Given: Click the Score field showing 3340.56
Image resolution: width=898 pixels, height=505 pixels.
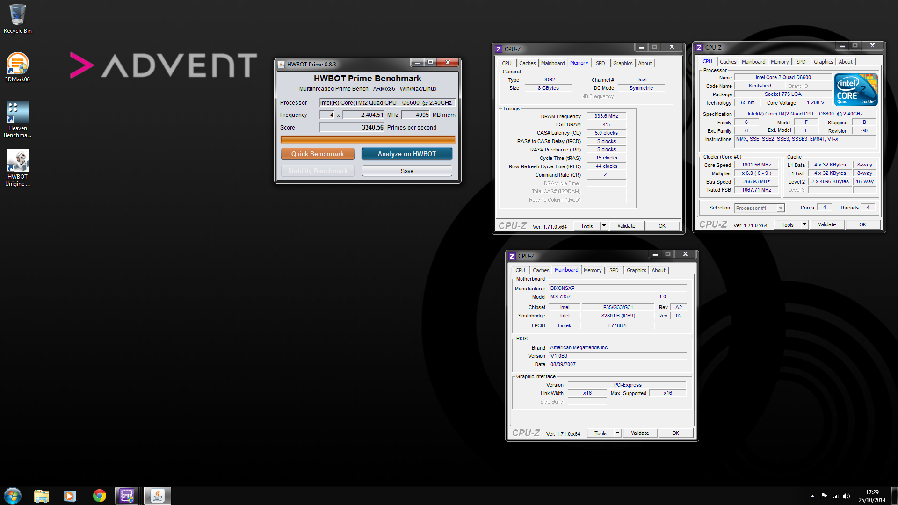Looking at the screenshot, I should click(x=352, y=127).
